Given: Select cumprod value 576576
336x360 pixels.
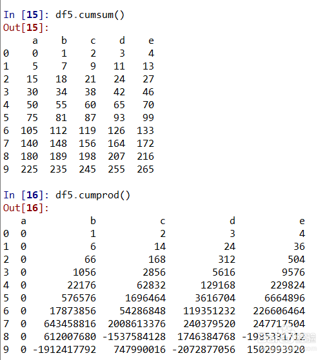Looking at the screenshot, I should point(79,298).
